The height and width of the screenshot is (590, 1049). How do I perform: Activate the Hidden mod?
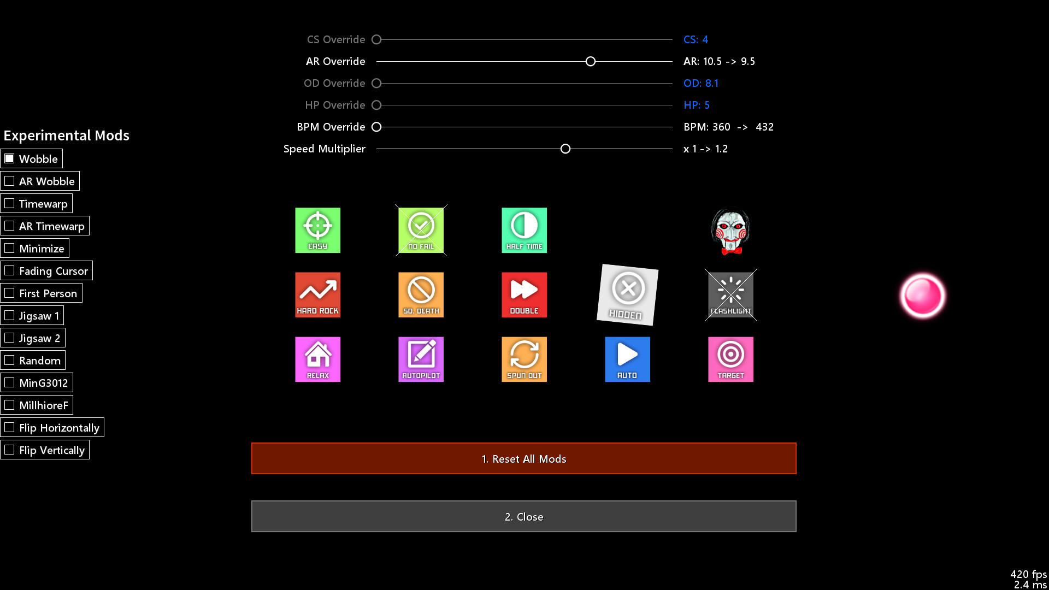pyautogui.click(x=627, y=294)
